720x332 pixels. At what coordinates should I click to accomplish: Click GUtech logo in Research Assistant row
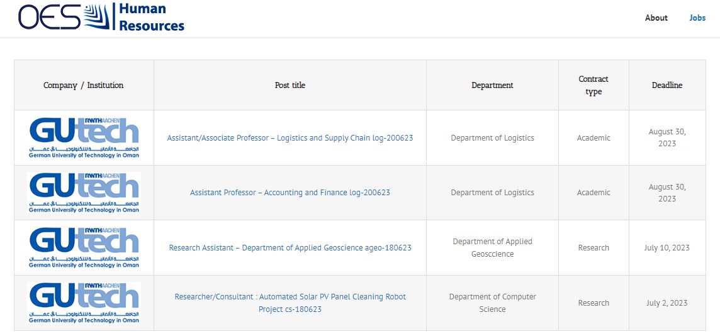pyautogui.click(x=84, y=248)
